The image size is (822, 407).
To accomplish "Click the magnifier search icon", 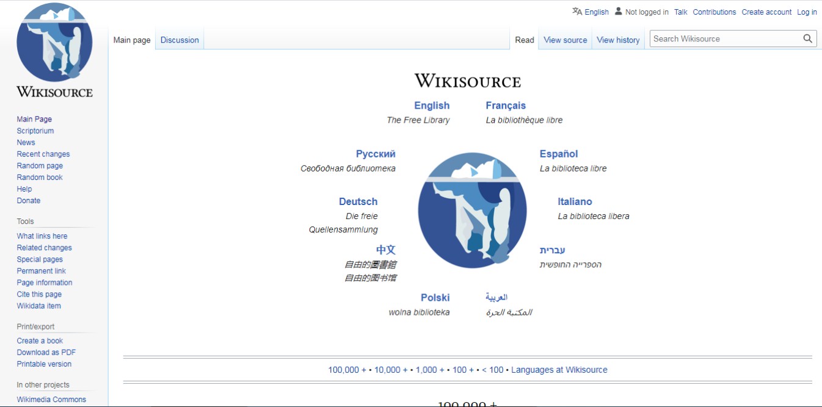I will tap(808, 38).
